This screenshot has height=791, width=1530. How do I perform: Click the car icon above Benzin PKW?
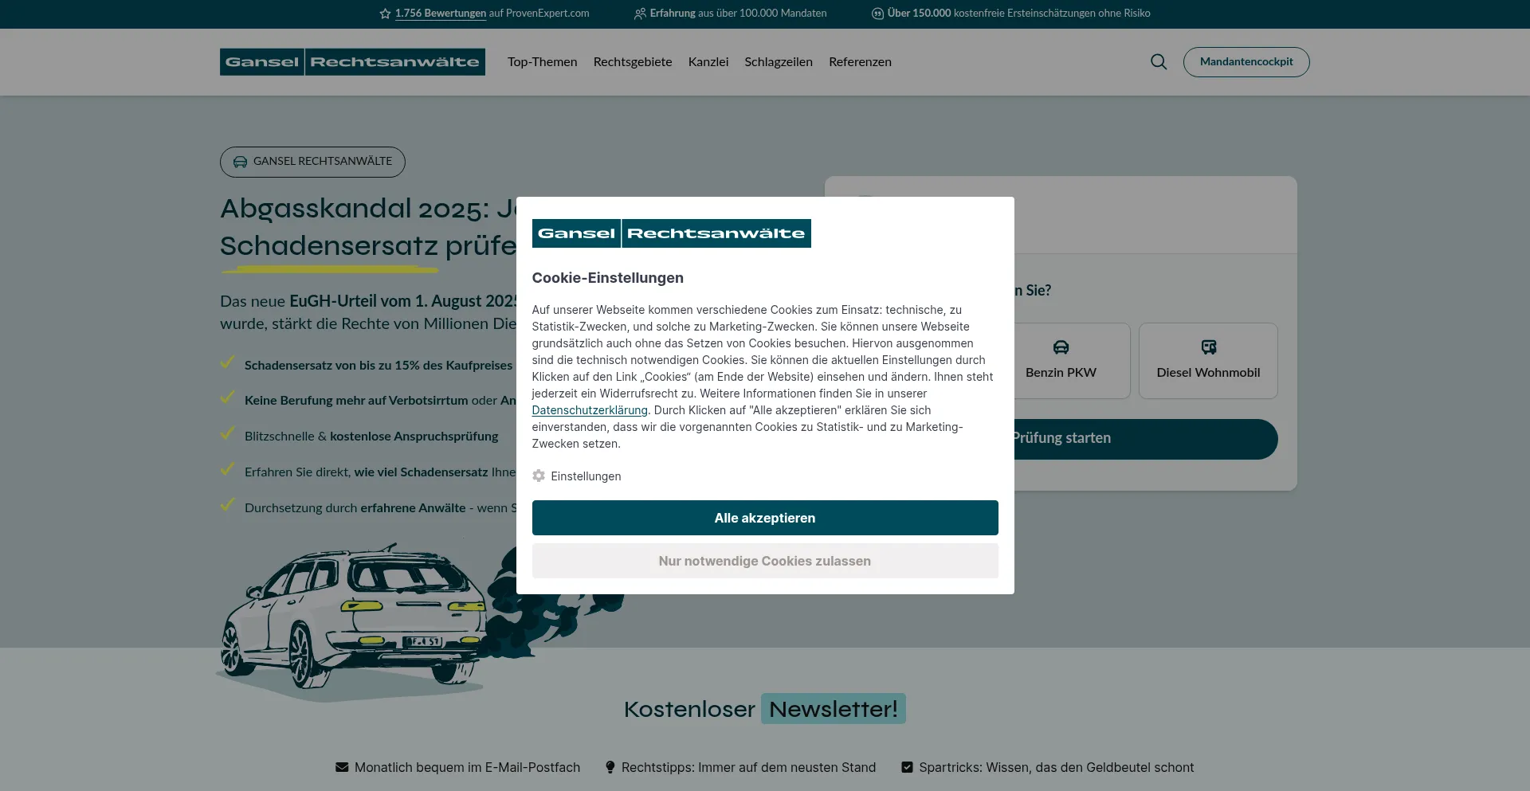tap(1061, 347)
